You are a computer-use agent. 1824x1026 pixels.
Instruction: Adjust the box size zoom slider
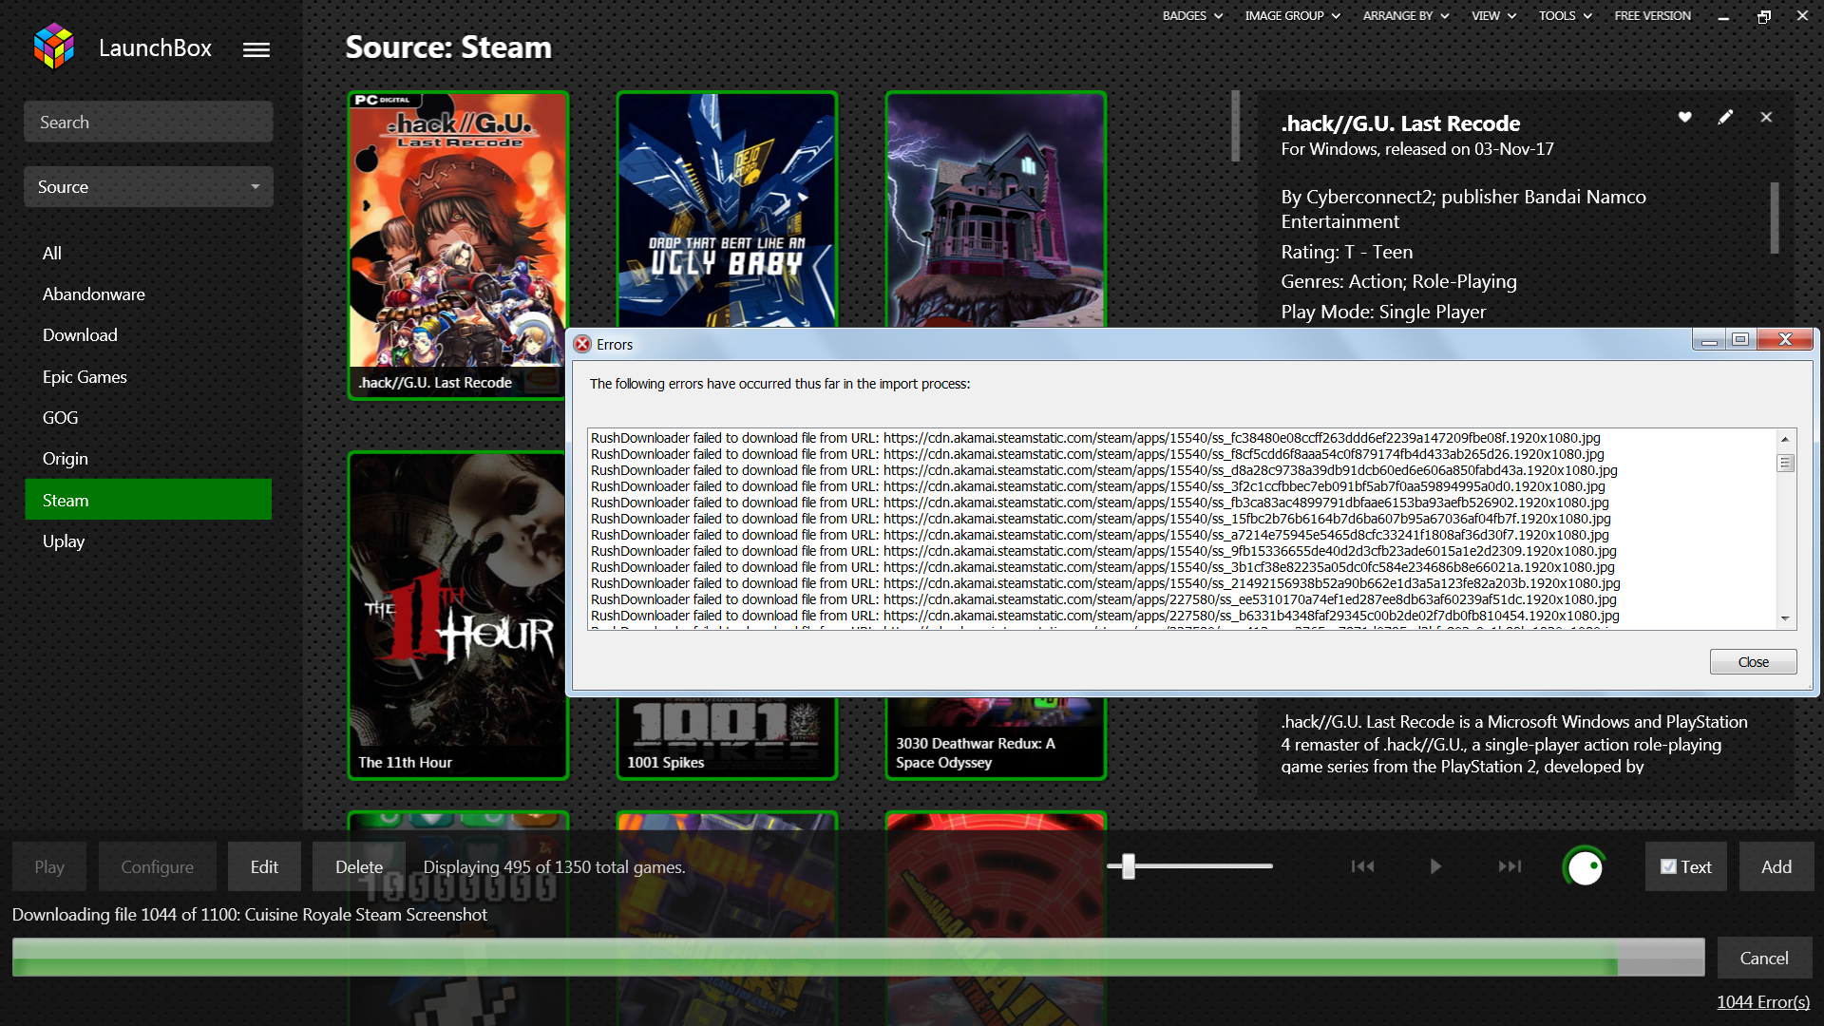(x=1129, y=865)
